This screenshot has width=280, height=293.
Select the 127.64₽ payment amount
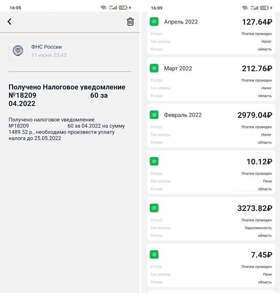tap(257, 22)
